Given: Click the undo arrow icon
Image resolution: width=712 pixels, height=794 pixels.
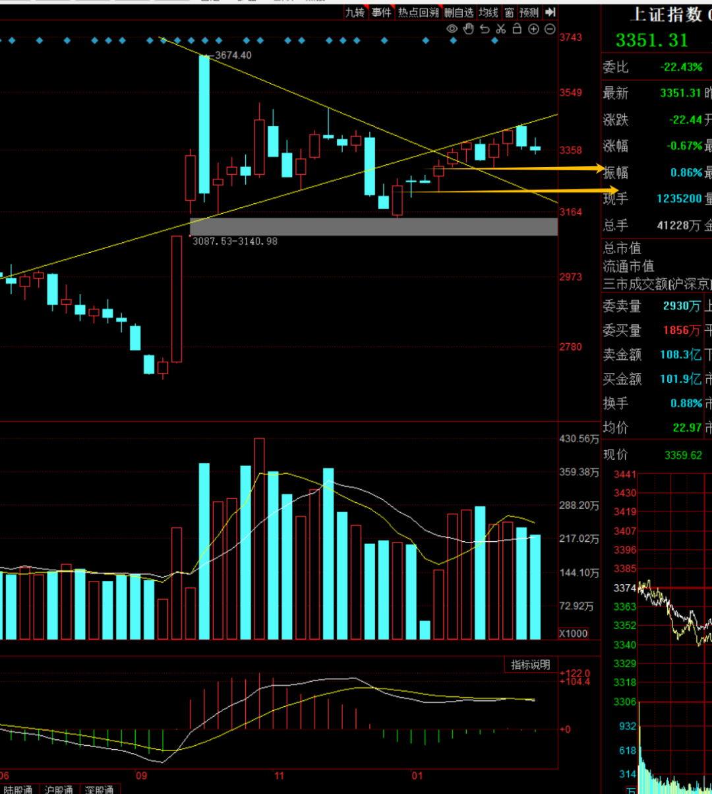Looking at the screenshot, I should (485, 29).
